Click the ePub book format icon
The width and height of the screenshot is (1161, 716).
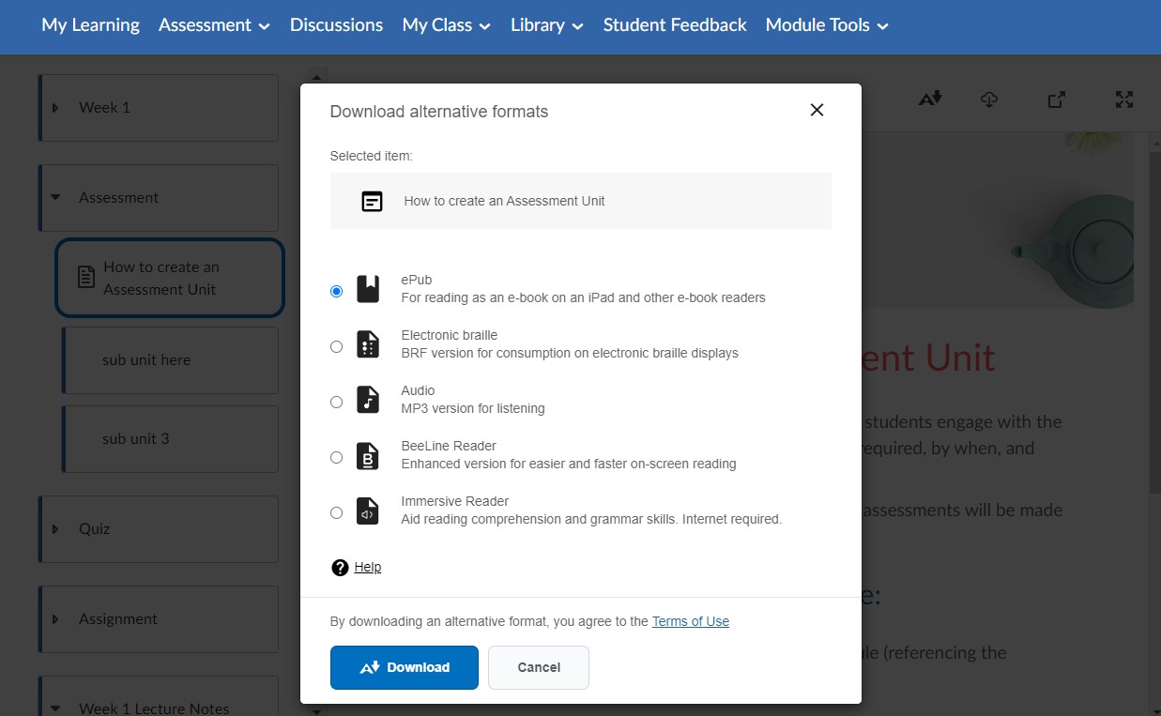pyautogui.click(x=368, y=289)
